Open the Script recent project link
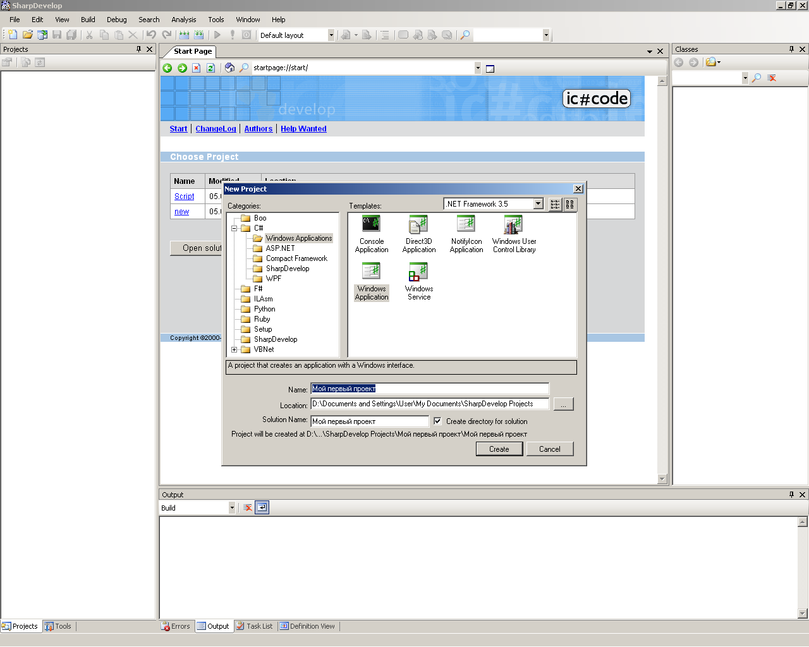Screen dimensions: 809x647 pos(184,197)
